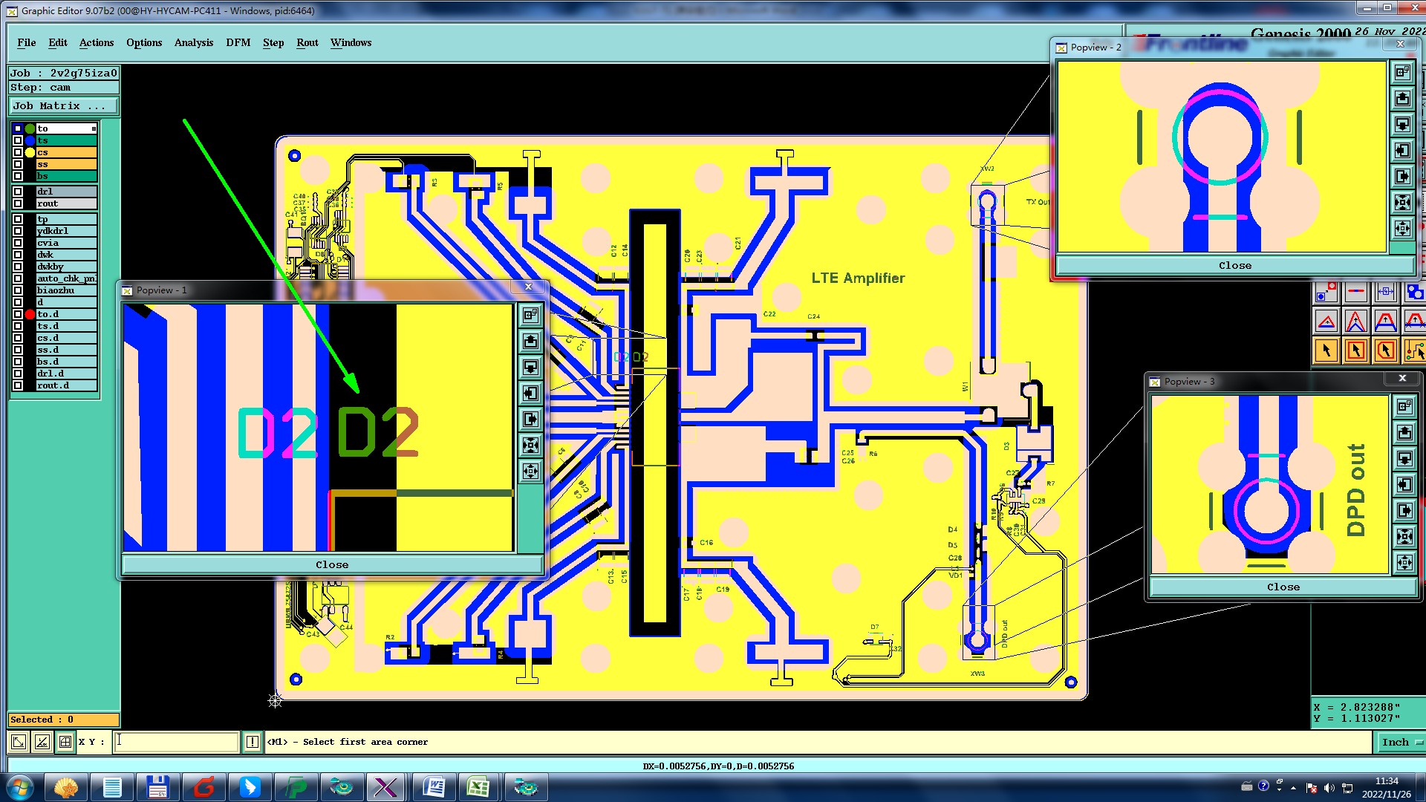Select the 'dwkby' layer name
This screenshot has height=802, width=1426.
coord(66,267)
